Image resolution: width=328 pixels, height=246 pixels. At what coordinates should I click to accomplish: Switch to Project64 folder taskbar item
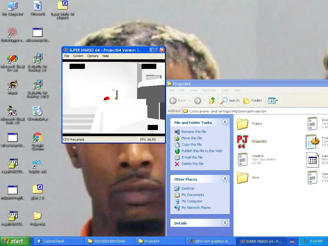(160, 242)
